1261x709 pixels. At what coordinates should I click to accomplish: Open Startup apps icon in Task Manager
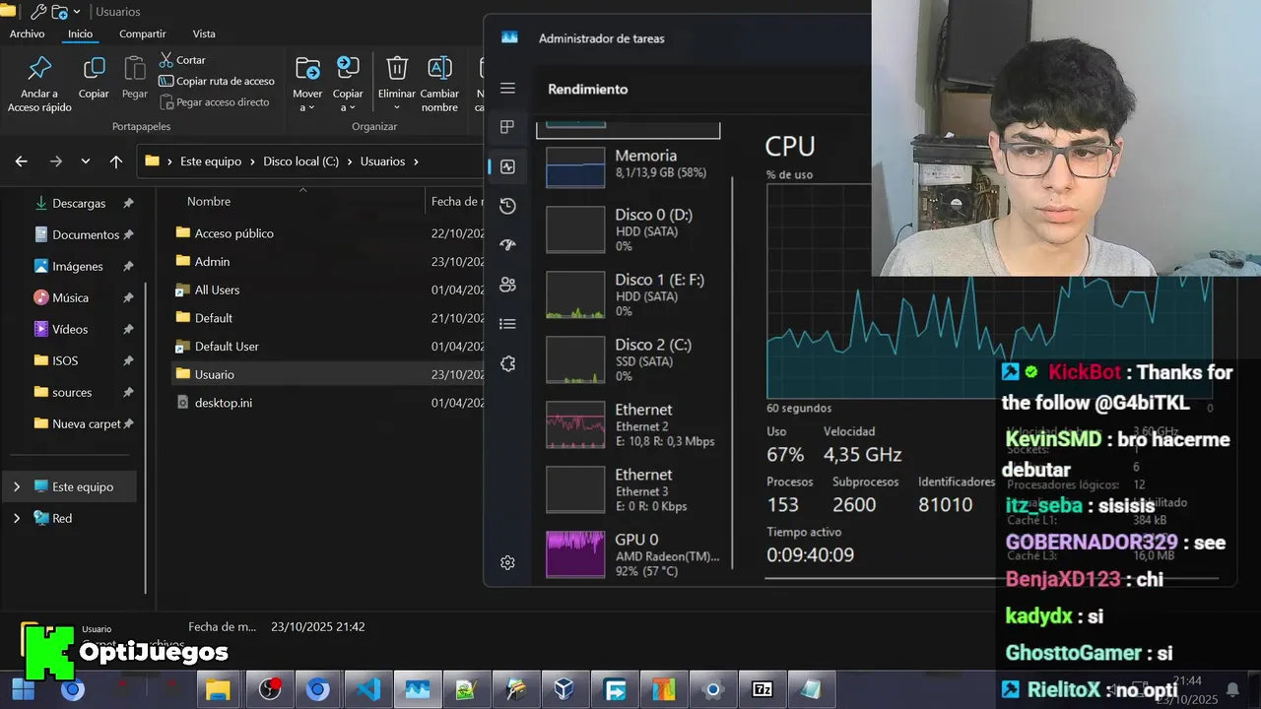[507, 245]
